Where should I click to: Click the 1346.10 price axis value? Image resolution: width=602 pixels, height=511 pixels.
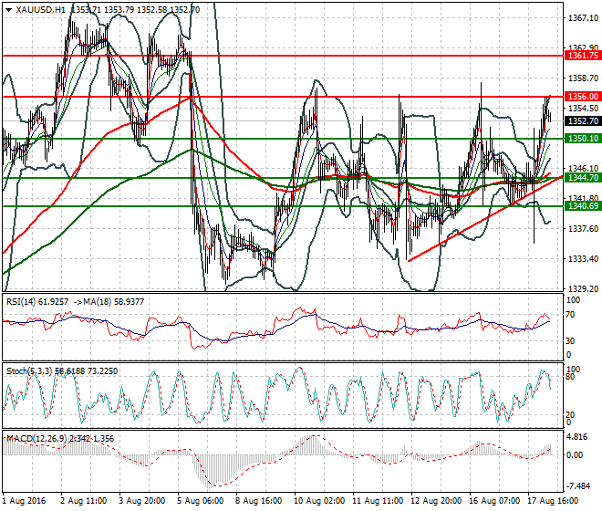click(583, 168)
